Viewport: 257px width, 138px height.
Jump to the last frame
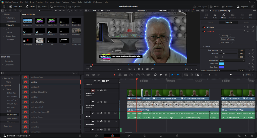(147, 69)
